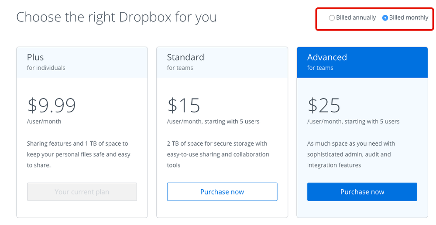Purchase the Standard plan now

pos(222,192)
